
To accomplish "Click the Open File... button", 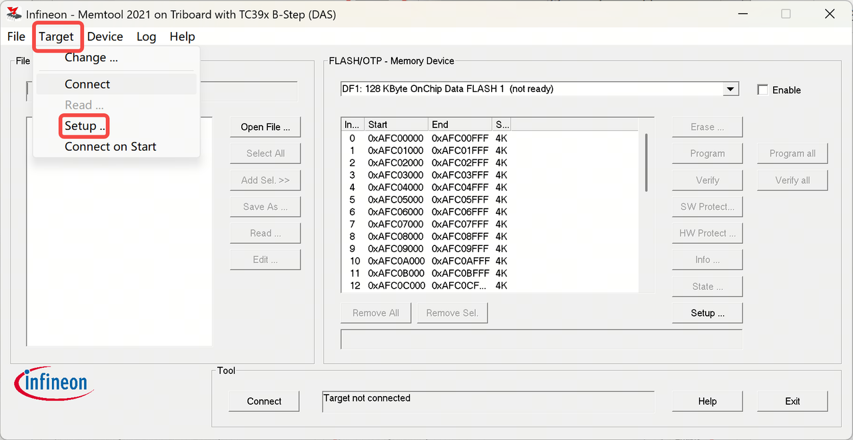I will point(265,127).
